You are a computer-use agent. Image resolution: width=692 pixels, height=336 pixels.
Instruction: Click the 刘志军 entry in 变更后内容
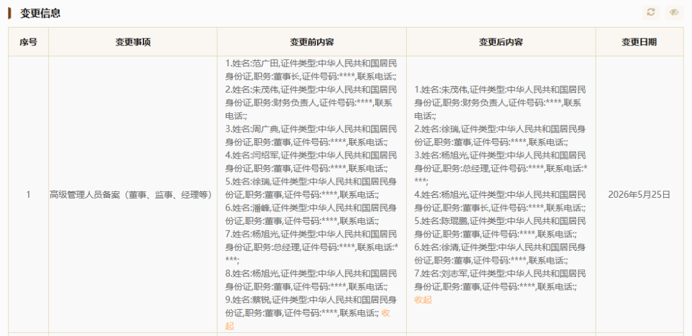click(500, 280)
